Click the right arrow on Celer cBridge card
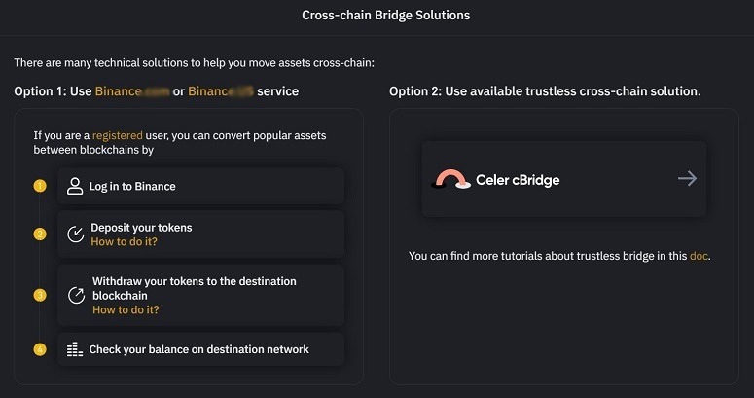This screenshot has width=754, height=398. [x=687, y=179]
